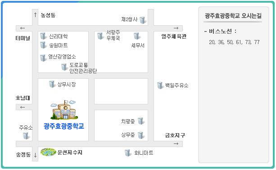The height and width of the screenshot is (170, 276).
Task: Click the left arrow toward 터미널
Action: [23, 28]
